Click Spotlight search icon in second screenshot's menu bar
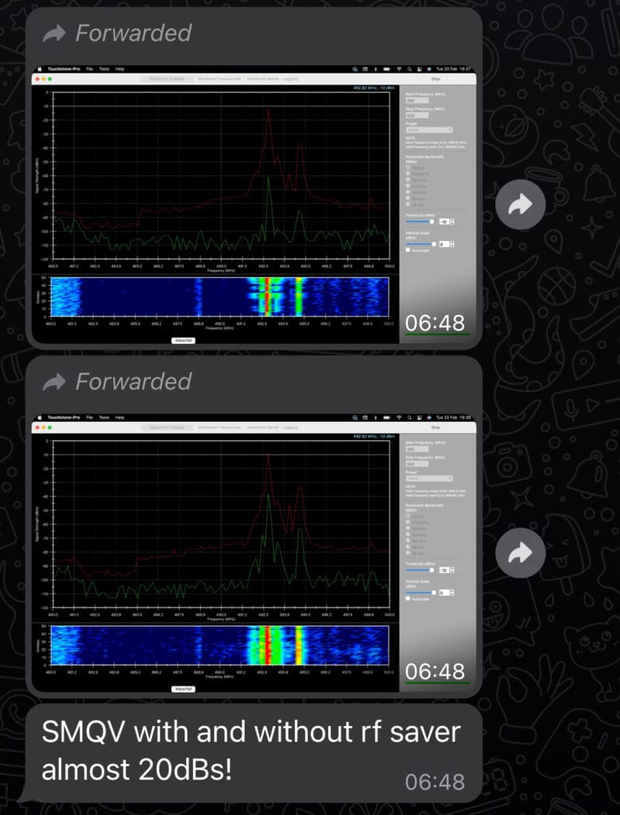Image resolution: width=620 pixels, height=815 pixels. click(409, 417)
